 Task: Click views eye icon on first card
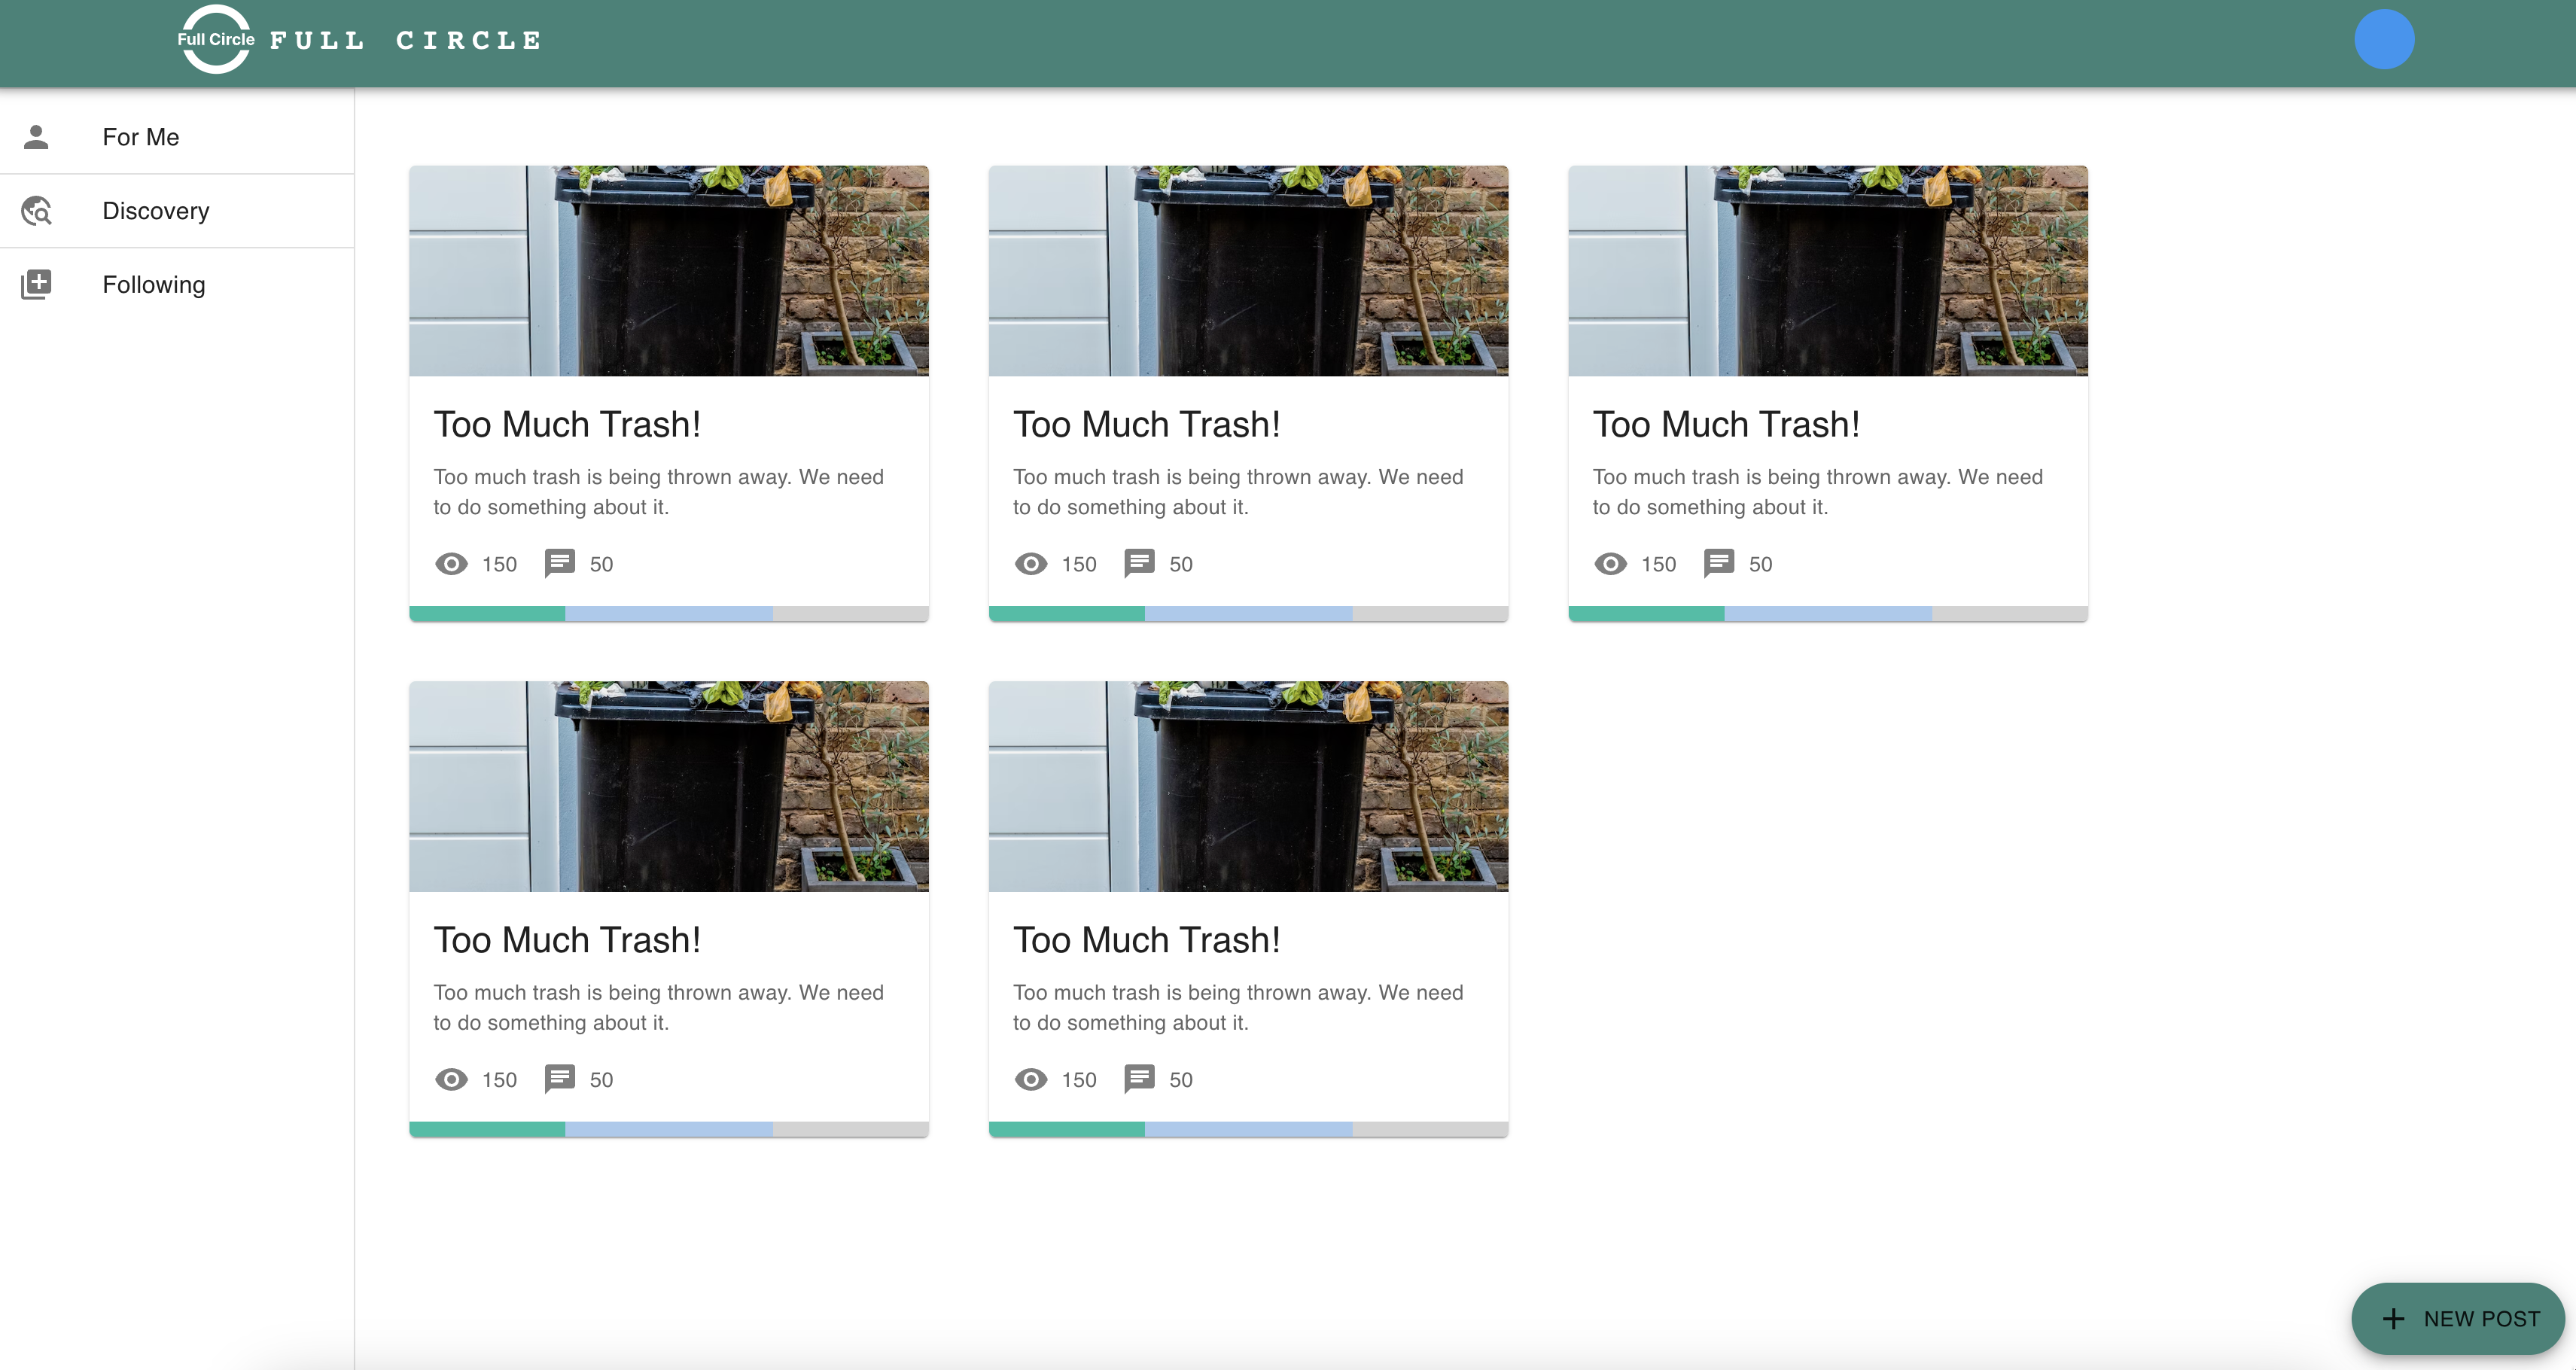pos(451,564)
